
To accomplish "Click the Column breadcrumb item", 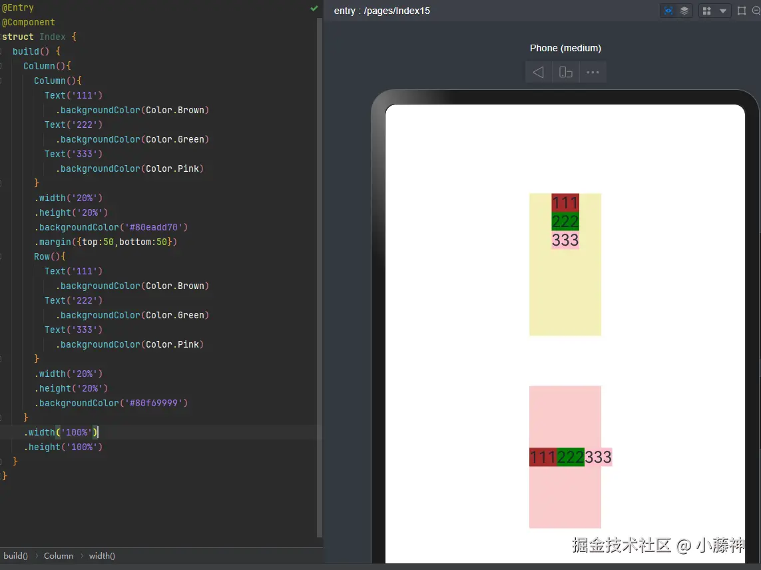I will 58,556.
